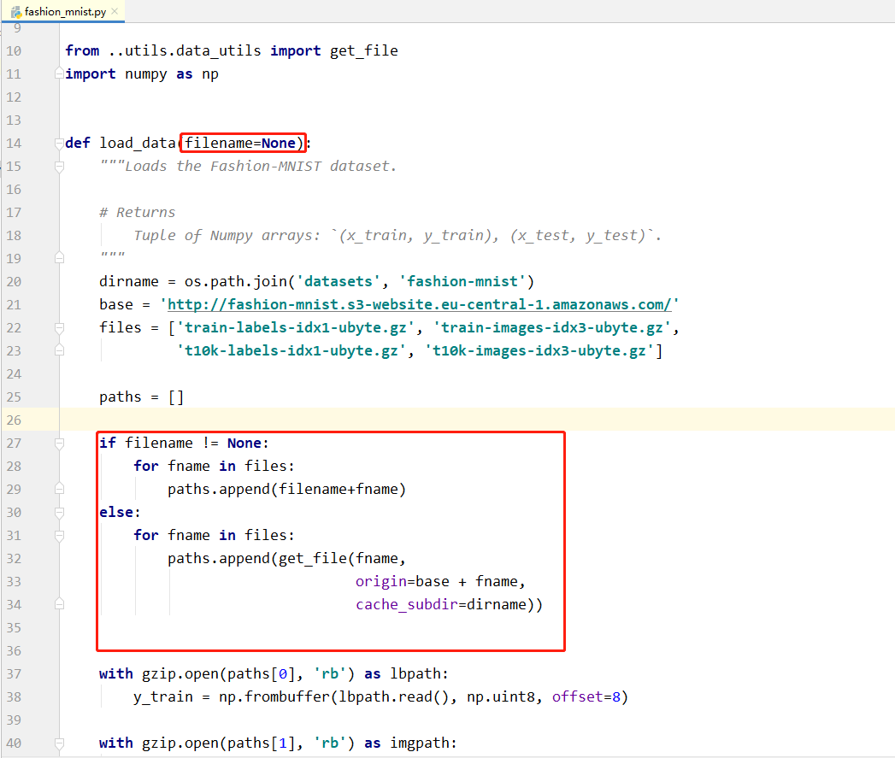Click the 'fashion-mnist' string on line 20
The width and height of the screenshot is (895, 758).
(x=462, y=281)
